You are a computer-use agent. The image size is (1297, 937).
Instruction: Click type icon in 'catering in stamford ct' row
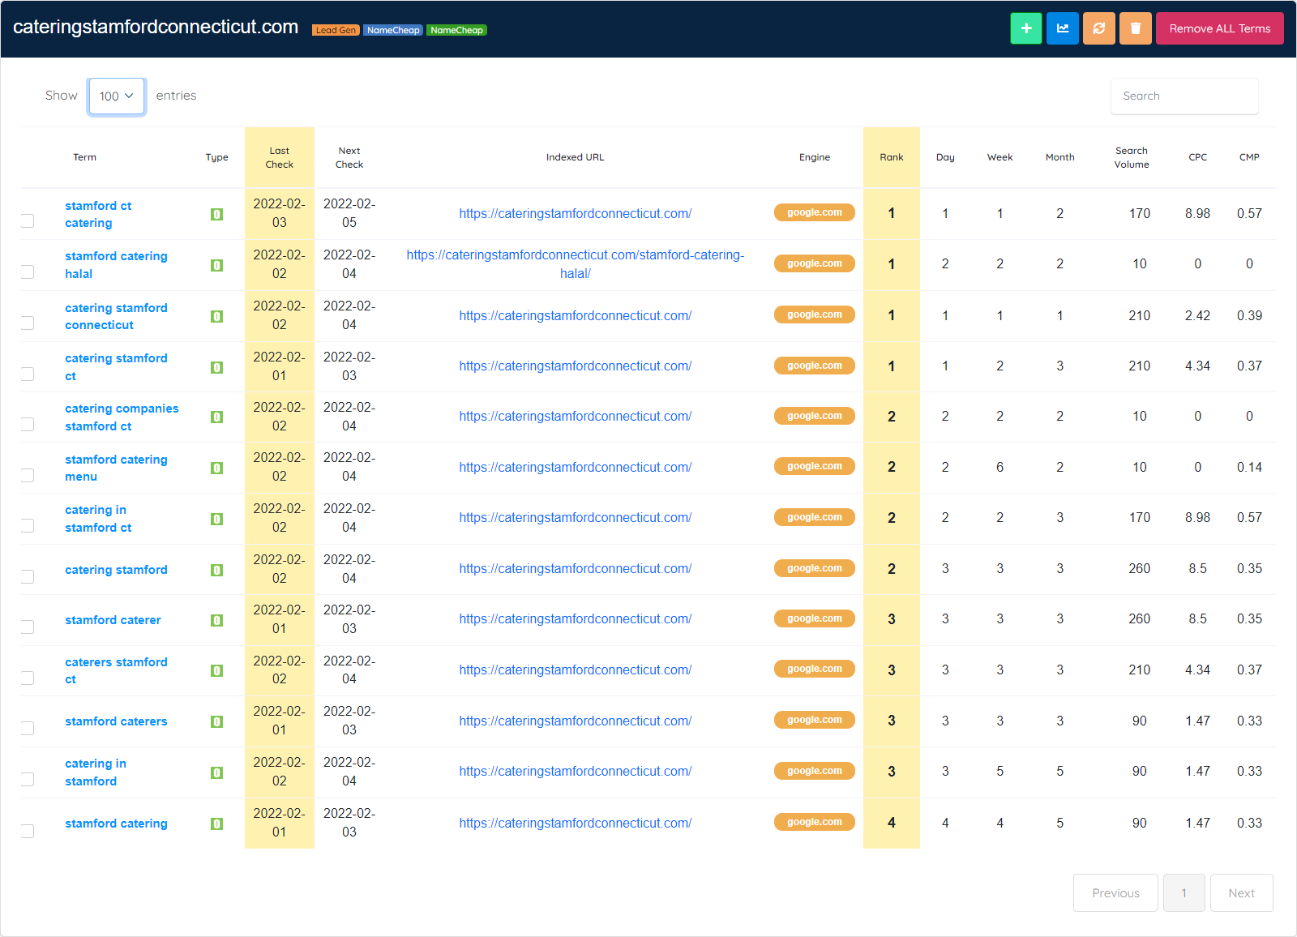click(216, 519)
